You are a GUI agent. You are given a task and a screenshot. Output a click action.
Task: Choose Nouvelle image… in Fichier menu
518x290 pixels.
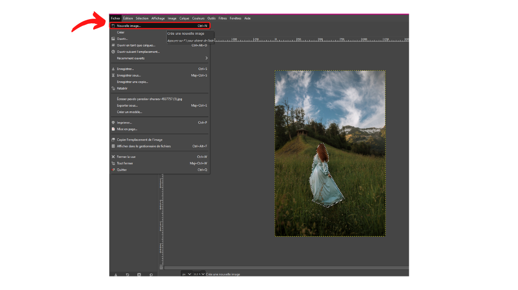click(160, 26)
